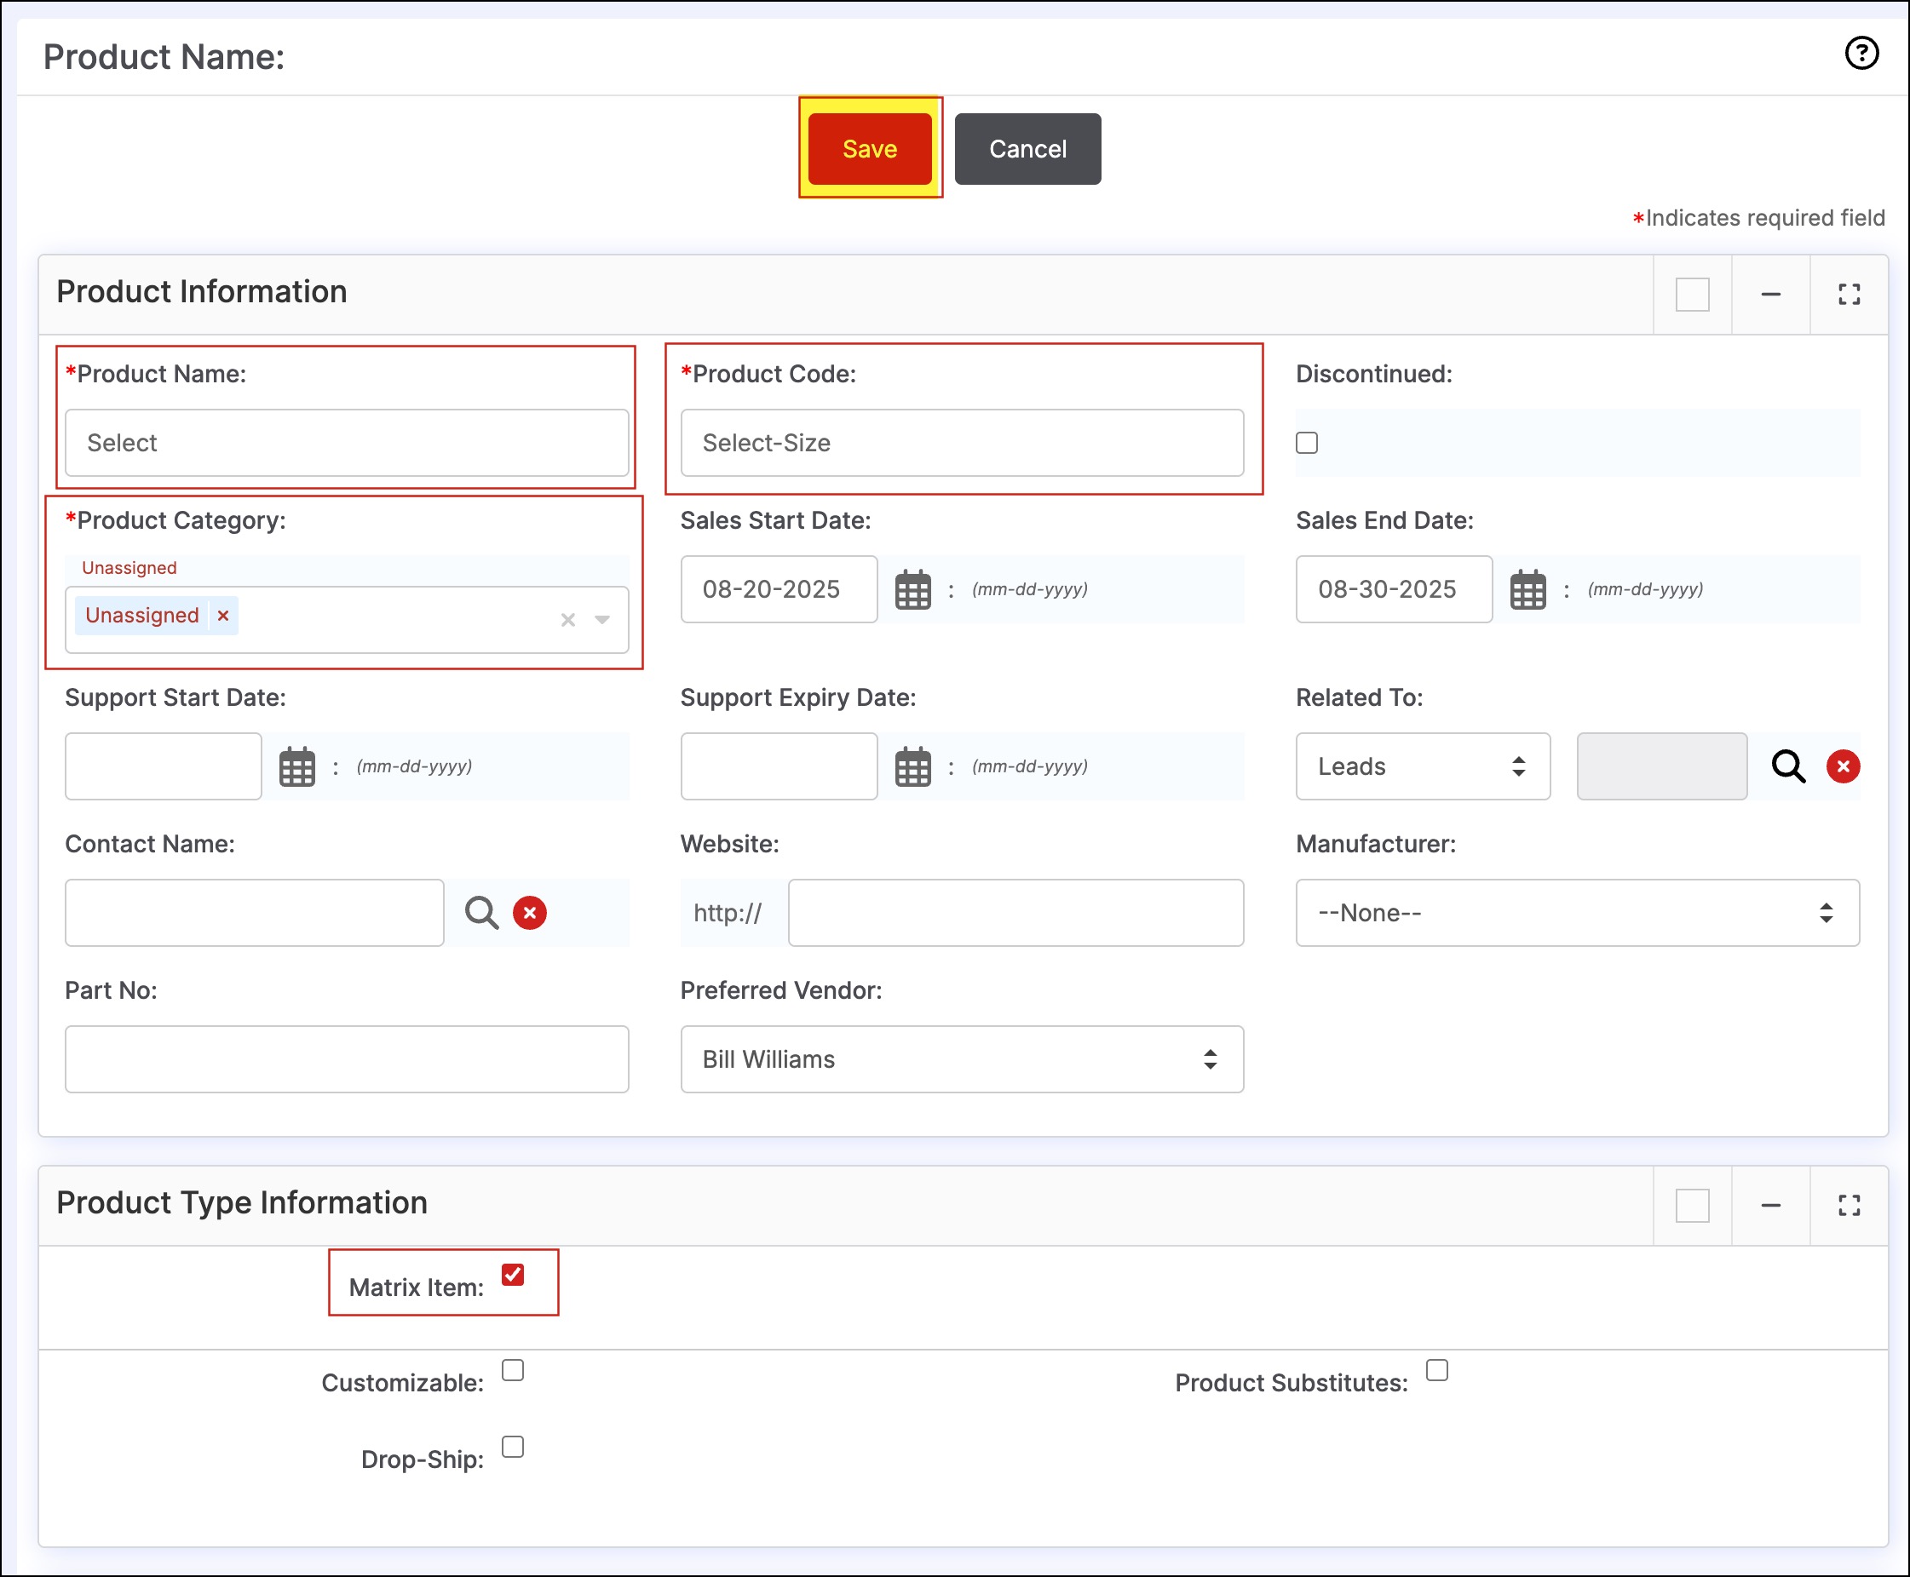Collapse the Product Information panel
Screen dimensions: 1910x1577
1771,295
